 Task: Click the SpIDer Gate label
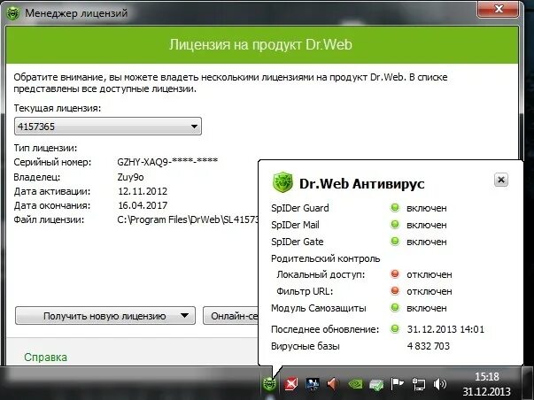pos(298,242)
